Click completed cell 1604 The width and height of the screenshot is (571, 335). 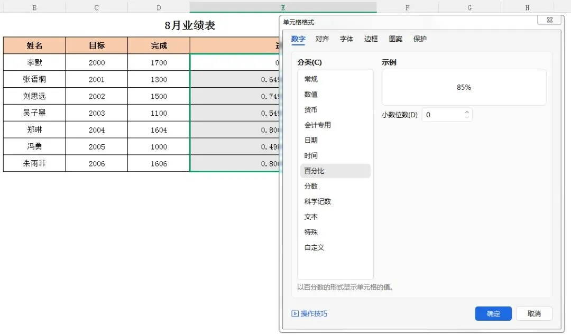(159, 129)
